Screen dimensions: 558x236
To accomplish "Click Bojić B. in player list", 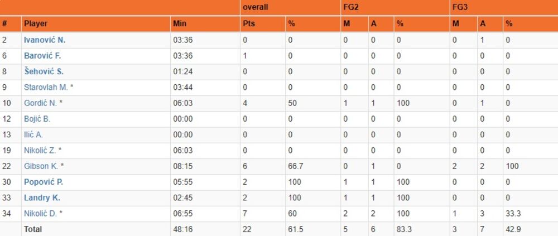I will [x=37, y=119].
